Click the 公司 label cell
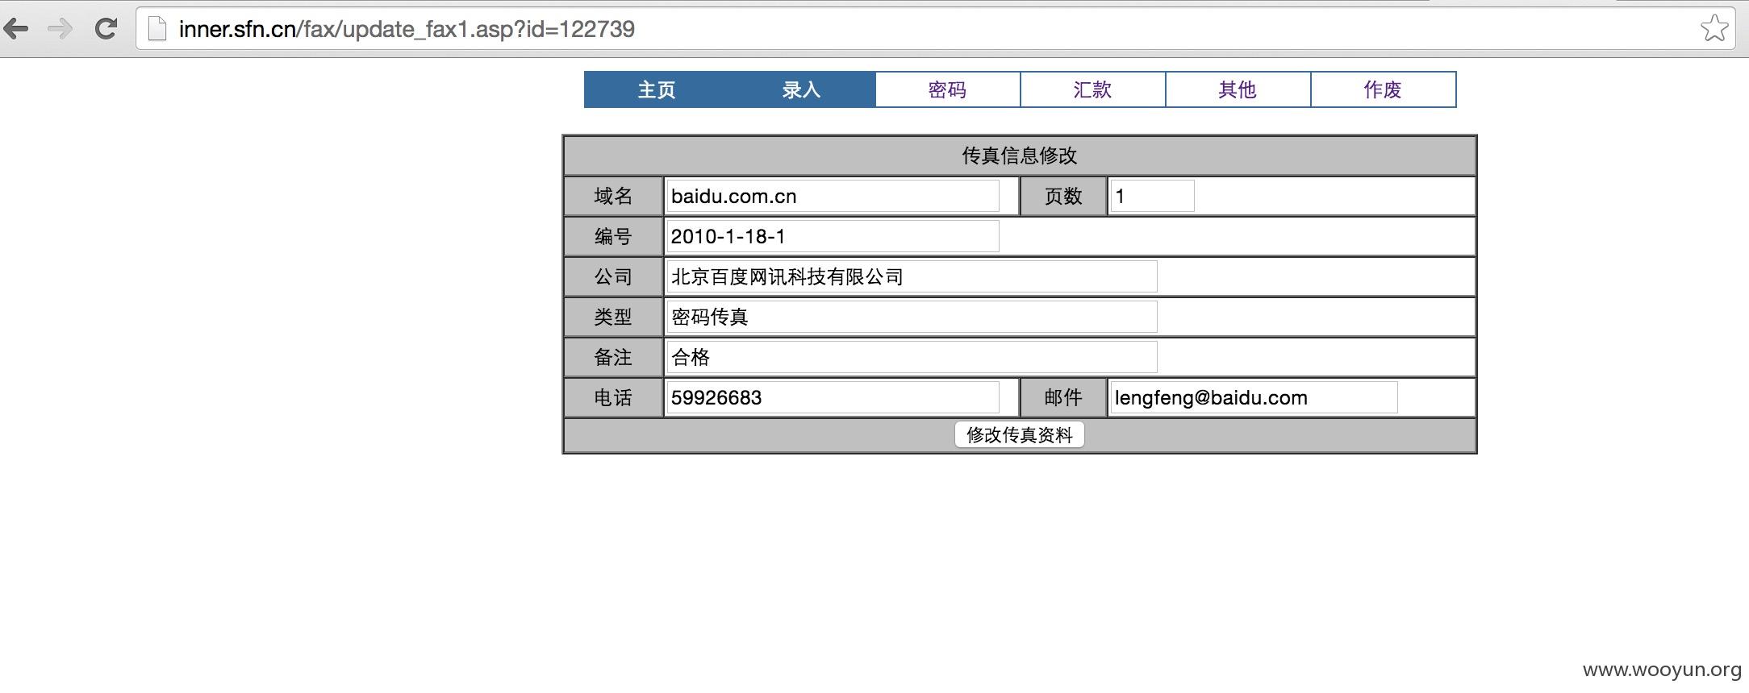The width and height of the screenshot is (1749, 693). click(613, 276)
